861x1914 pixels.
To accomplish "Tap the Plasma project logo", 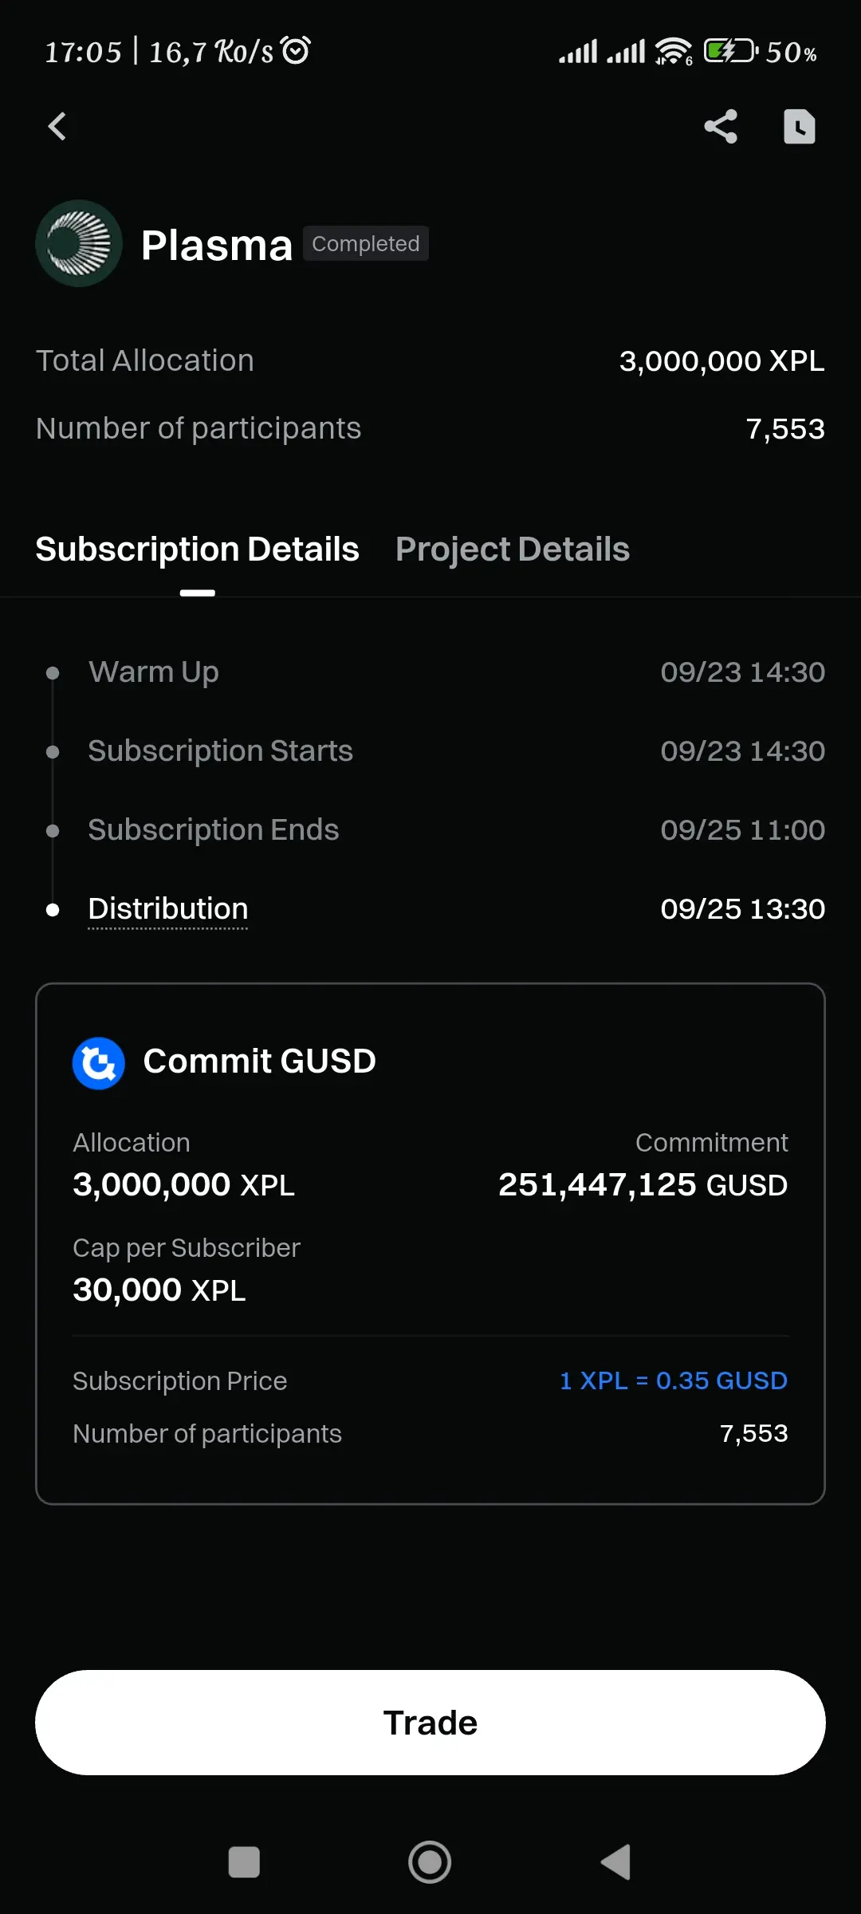I will pyautogui.click(x=79, y=243).
